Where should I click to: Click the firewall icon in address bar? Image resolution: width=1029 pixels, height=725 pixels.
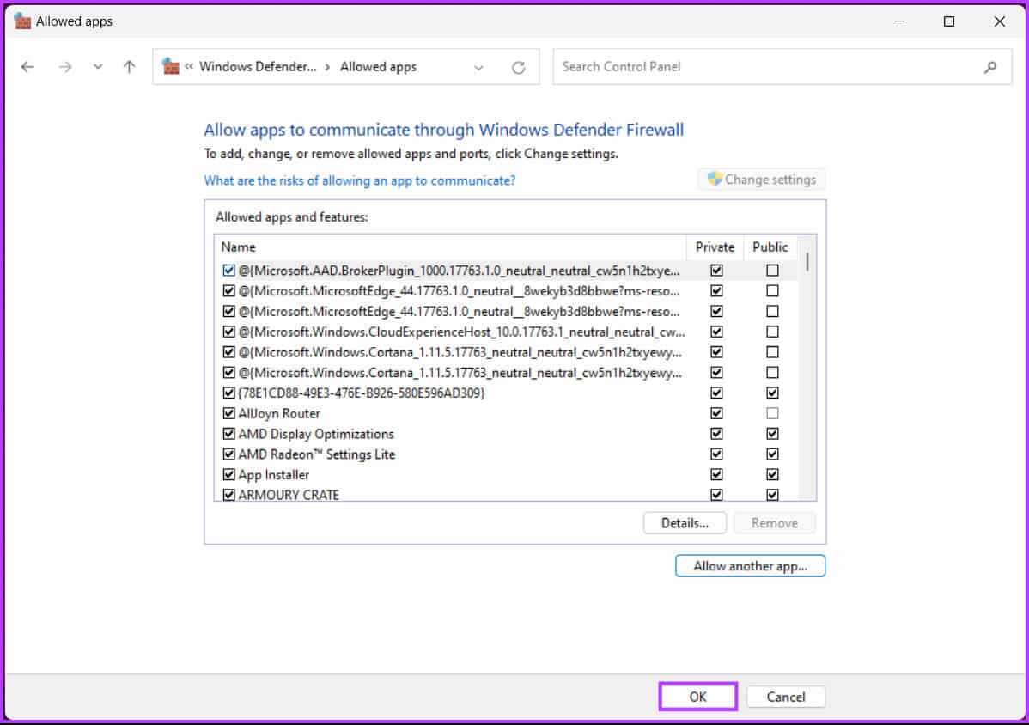coord(171,66)
